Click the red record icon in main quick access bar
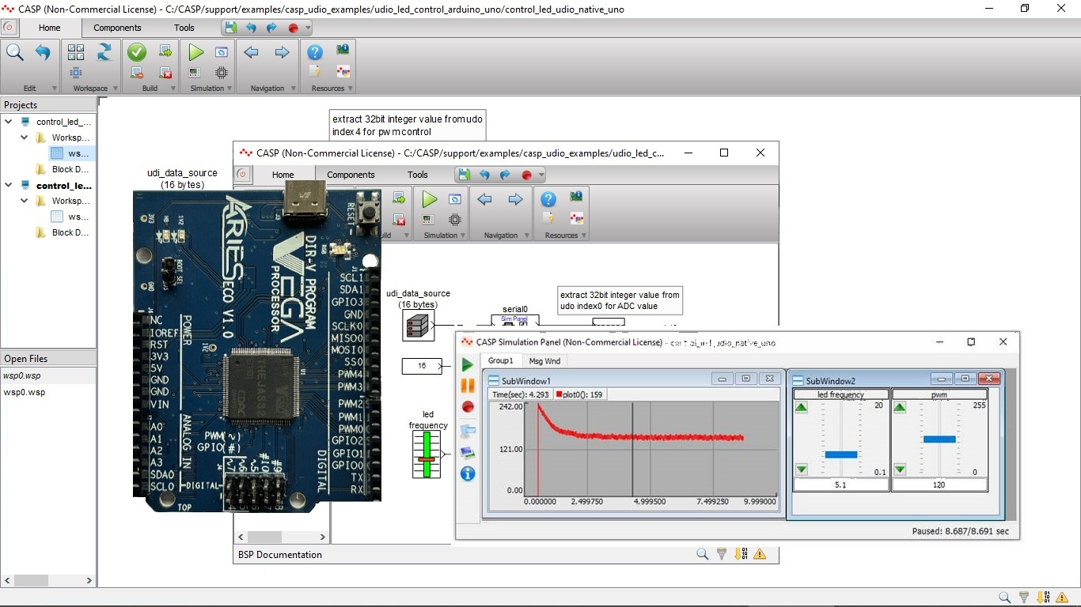 293,28
